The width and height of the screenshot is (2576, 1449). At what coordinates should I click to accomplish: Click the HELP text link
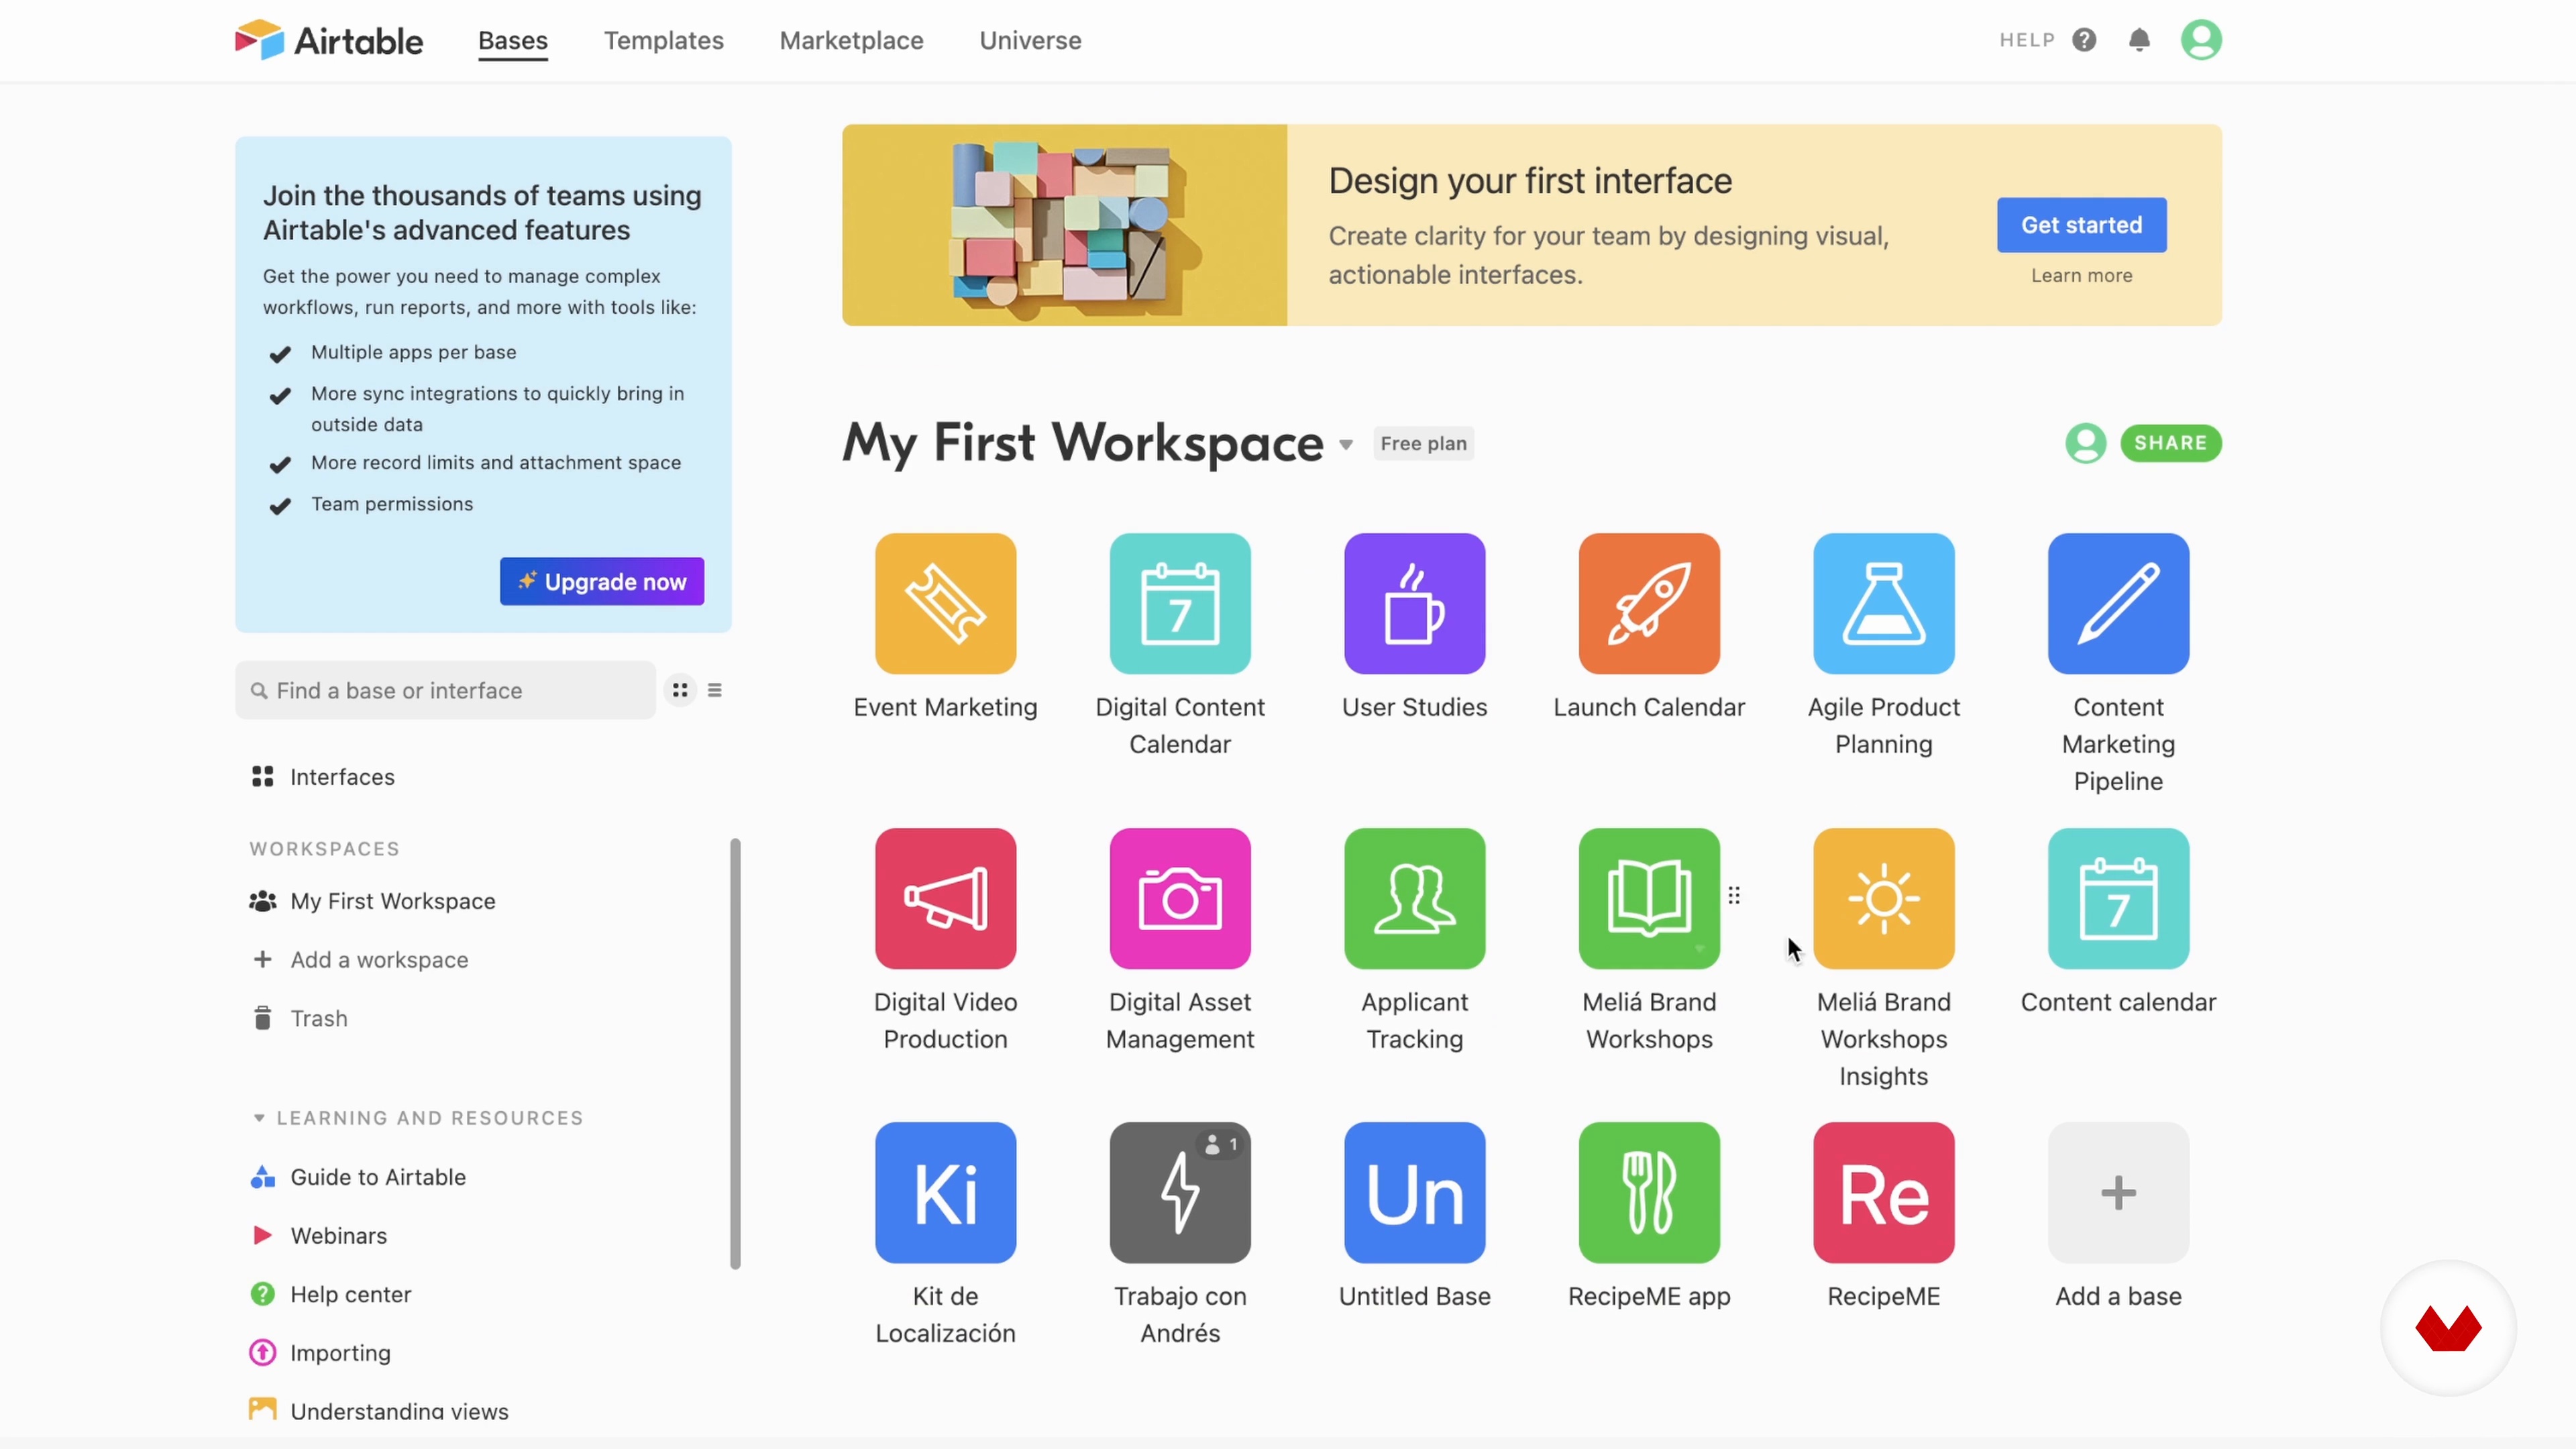tap(2027, 40)
